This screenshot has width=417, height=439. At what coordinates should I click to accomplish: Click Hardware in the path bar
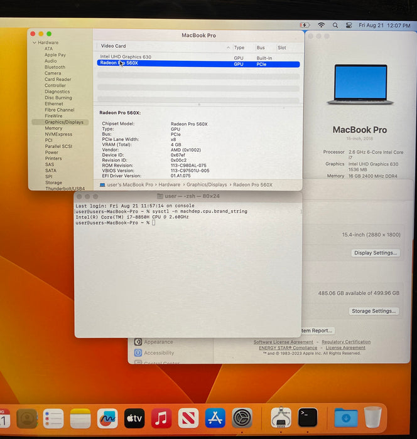click(x=170, y=185)
